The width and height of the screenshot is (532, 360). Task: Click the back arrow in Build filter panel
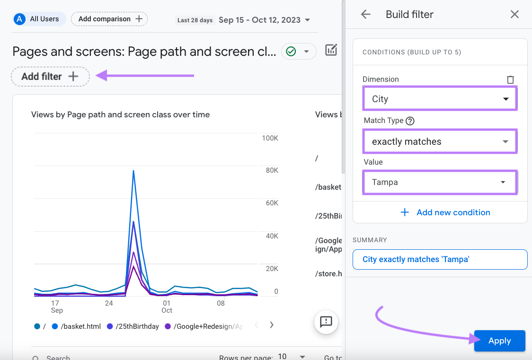point(365,14)
